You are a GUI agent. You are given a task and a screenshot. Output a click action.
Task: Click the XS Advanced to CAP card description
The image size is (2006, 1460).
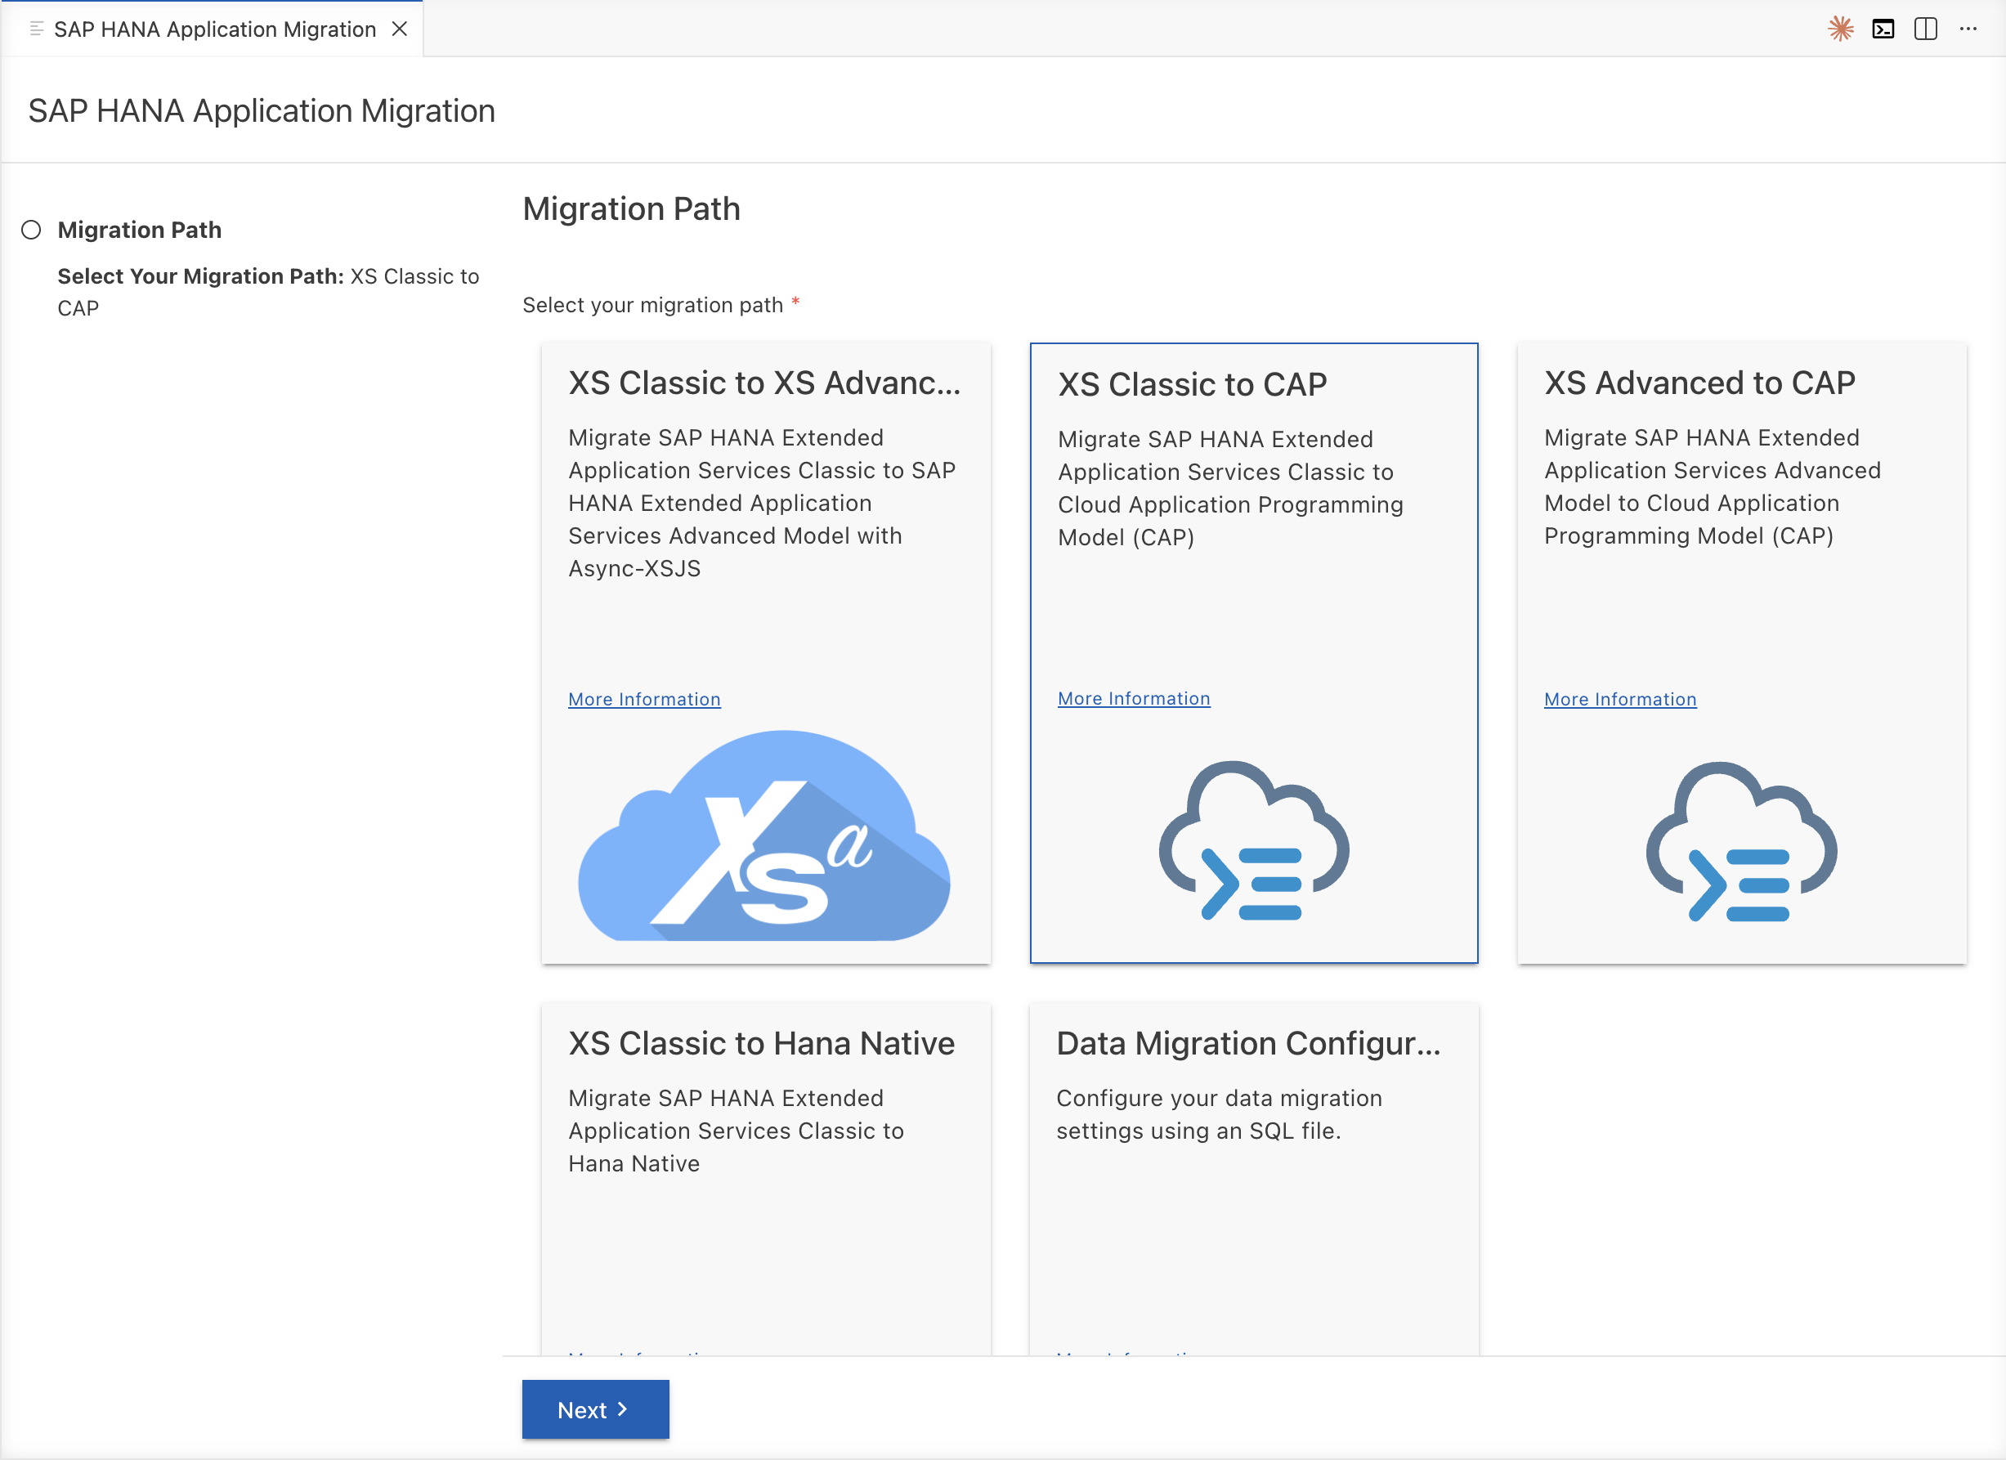click(x=1713, y=486)
